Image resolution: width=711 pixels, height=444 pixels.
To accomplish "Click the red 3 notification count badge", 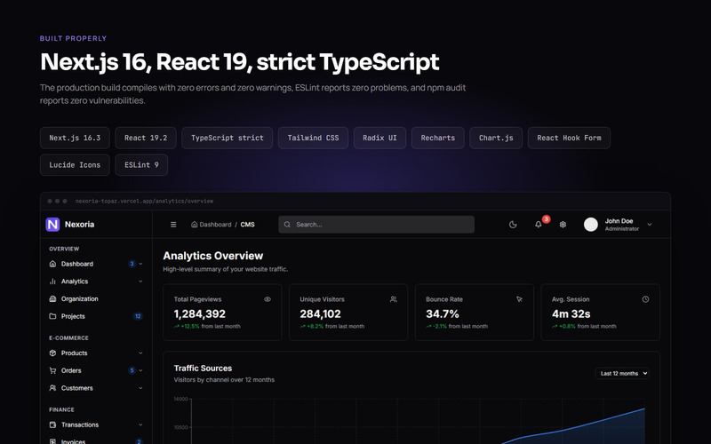I will (x=547, y=219).
